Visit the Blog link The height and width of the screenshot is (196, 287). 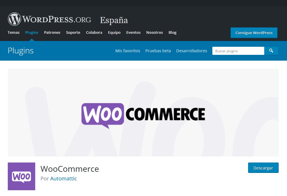172,32
